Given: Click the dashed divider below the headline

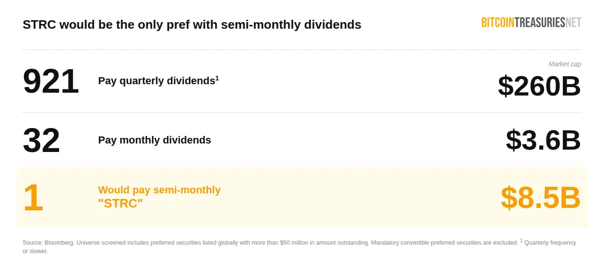Looking at the screenshot, I should (x=302, y=49).
